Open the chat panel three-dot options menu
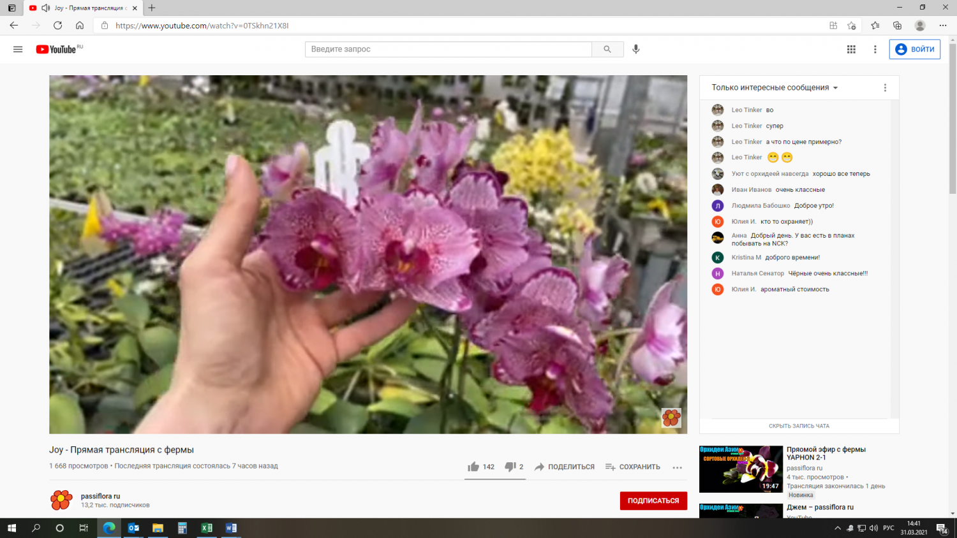 [885, 88]
